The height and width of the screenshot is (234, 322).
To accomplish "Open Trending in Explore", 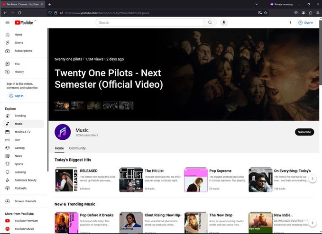I will (23, 116).
